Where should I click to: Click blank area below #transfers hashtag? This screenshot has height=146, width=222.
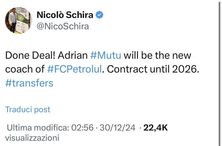tap(99, 97)
